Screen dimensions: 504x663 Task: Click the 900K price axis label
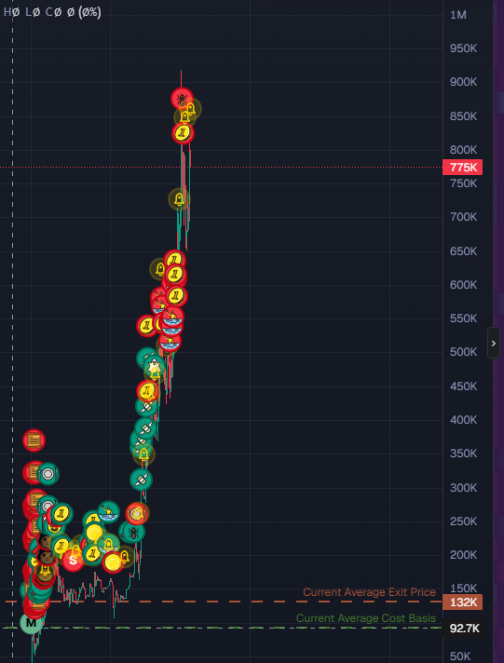coord(463,82)
